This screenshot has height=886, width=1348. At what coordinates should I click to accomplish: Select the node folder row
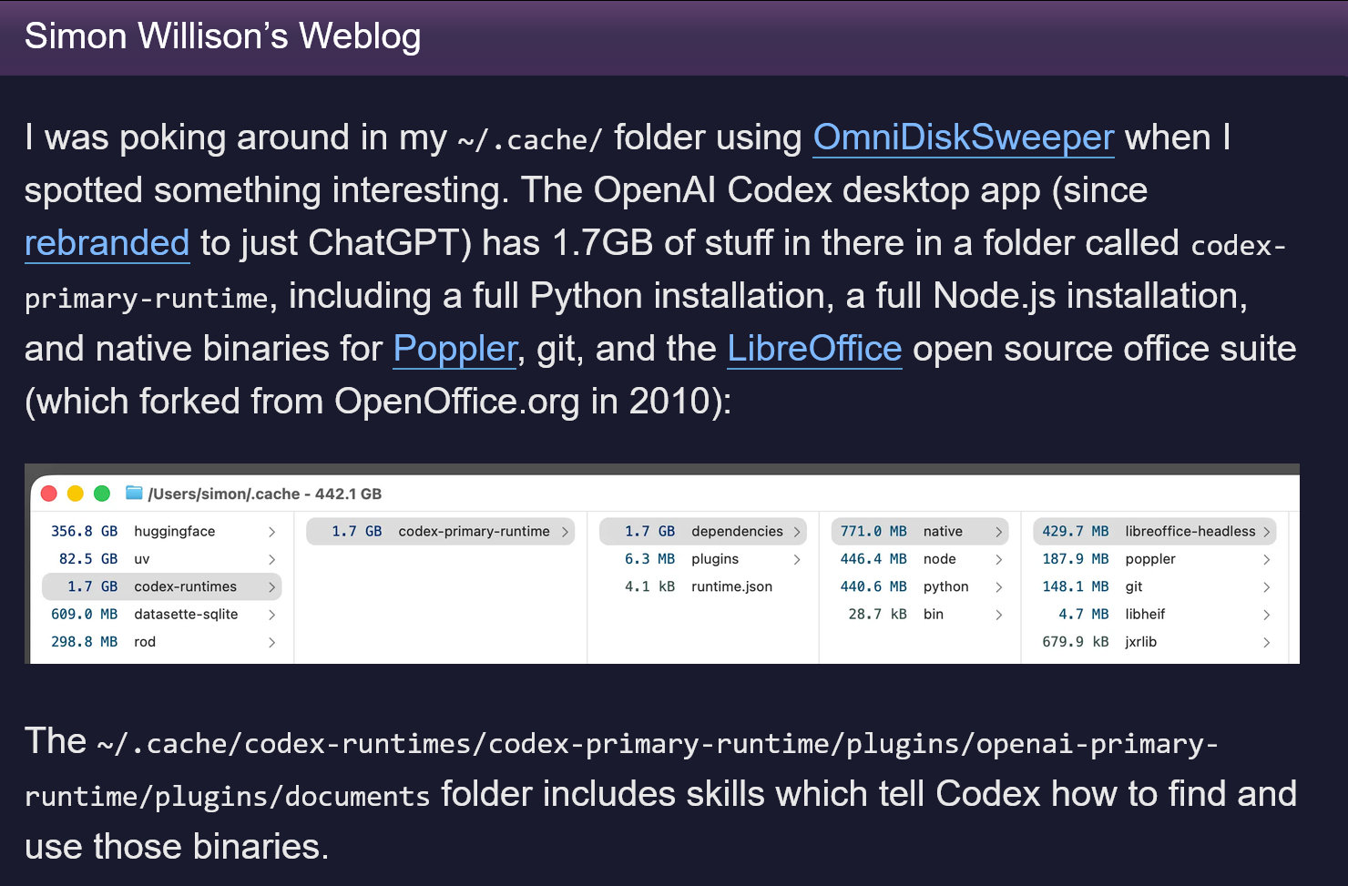tap(920, 559)
